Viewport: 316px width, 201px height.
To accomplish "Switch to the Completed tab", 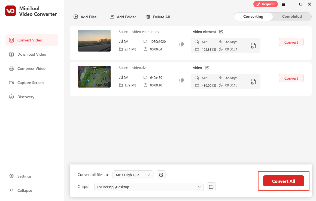I will [x=292, y=17].
